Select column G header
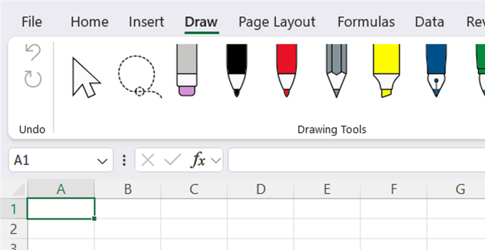 point(457,189)
